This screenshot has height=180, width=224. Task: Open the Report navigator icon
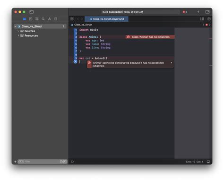tap(56, 19)
